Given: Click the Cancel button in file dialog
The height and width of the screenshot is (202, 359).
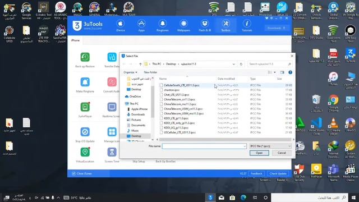Looking at the screenshot, I should point(282,153).
